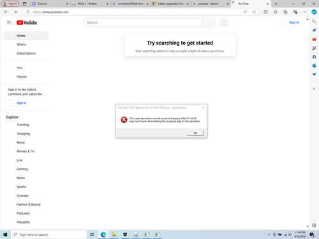The image size is (319, 239).
Task: Add this page to favorites star
Action: 254,12
